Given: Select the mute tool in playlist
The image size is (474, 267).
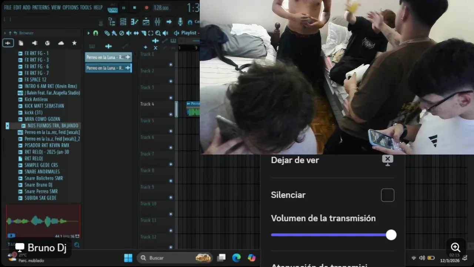Looking at the screenshot, I should 129,33.
